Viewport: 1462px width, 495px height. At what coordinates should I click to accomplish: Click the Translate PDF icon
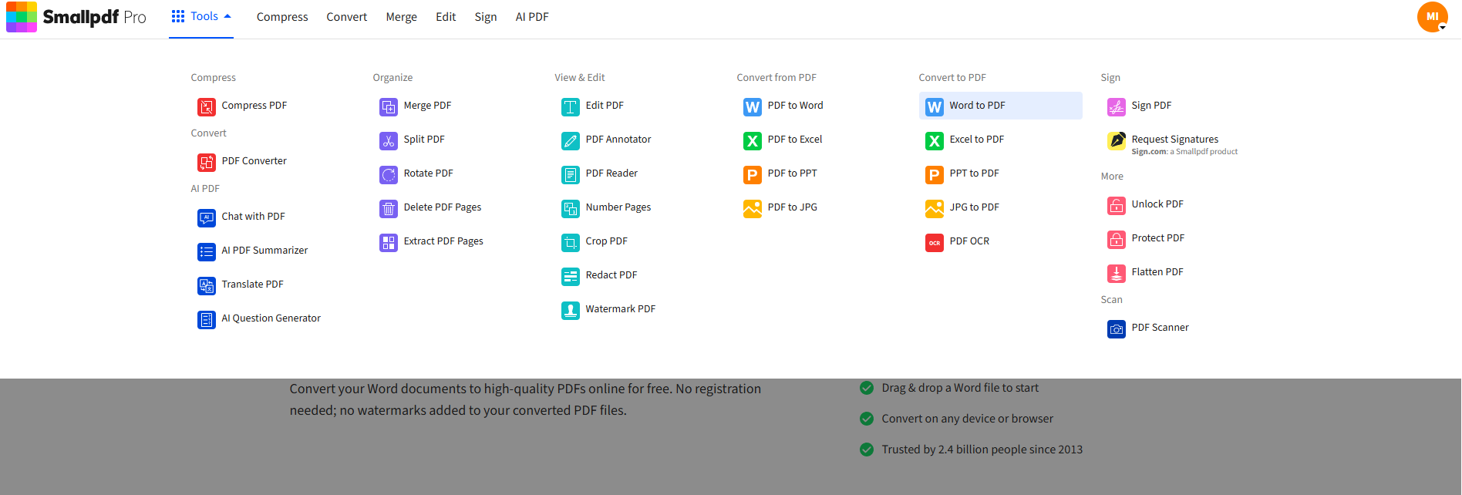pyautogui.click(x=207, y=285)
